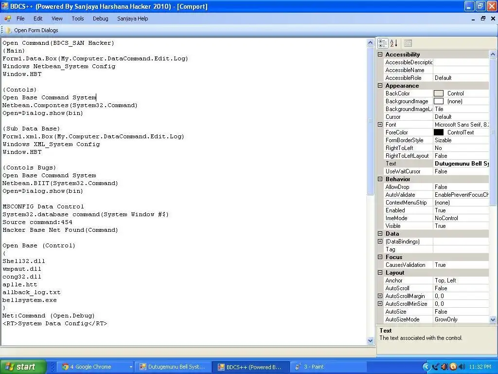498x374 pixels.
Task: Select the BDCS++ taskbar button
Action: point(250,367)
